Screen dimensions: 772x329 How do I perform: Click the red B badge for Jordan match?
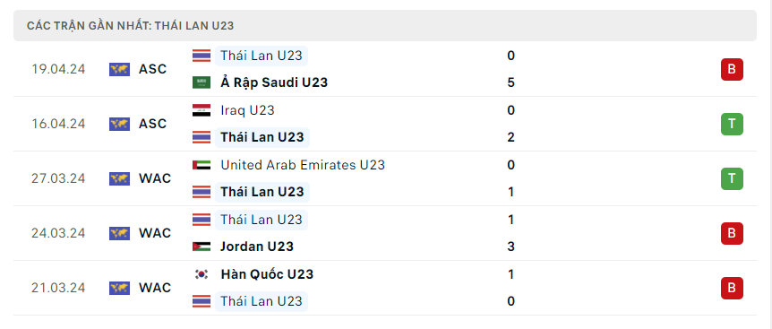[732, 233]
